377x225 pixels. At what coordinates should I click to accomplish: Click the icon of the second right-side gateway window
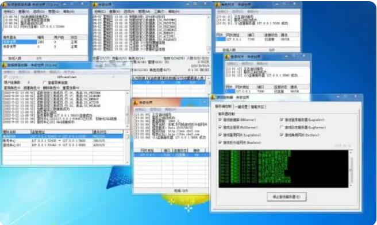[228, 57]
